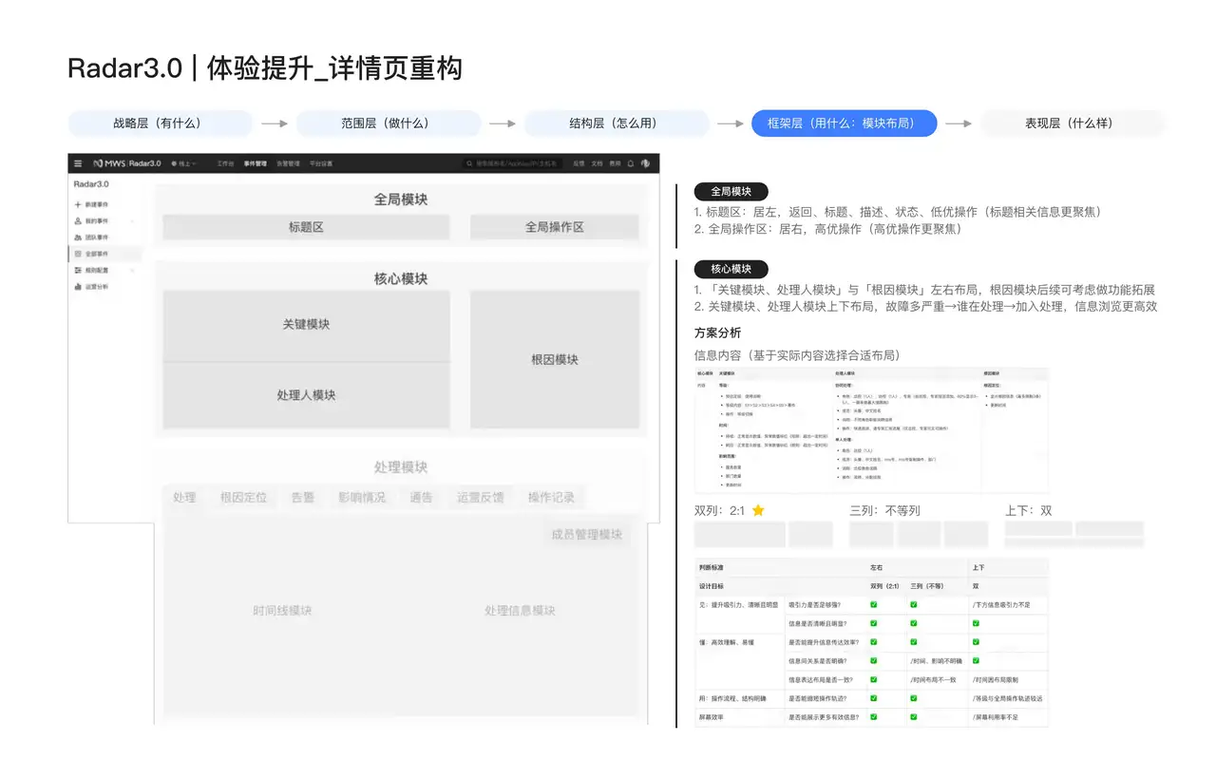Open the 平台设置 nav item
The image size is (1216, 760).
point(320,163)
